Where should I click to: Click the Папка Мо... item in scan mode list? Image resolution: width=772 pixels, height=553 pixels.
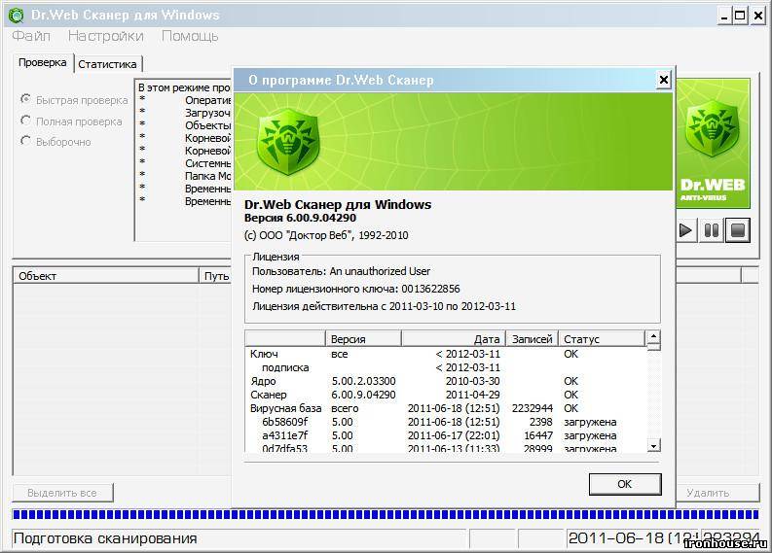(x=207, y=176)
